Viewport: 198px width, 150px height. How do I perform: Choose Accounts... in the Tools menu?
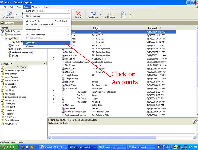[x=47, y=43]
